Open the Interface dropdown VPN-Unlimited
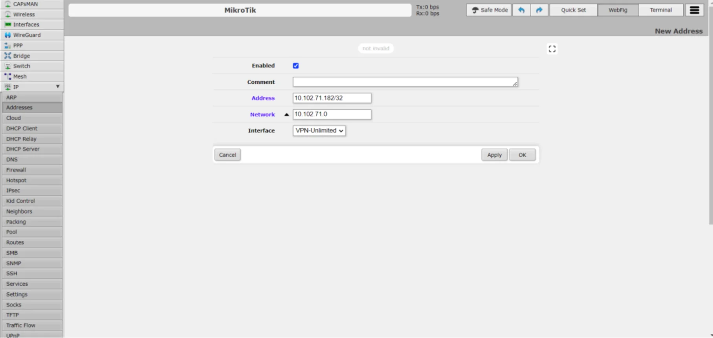Screen dimensions: 713x338 click(x=319, y=130)
